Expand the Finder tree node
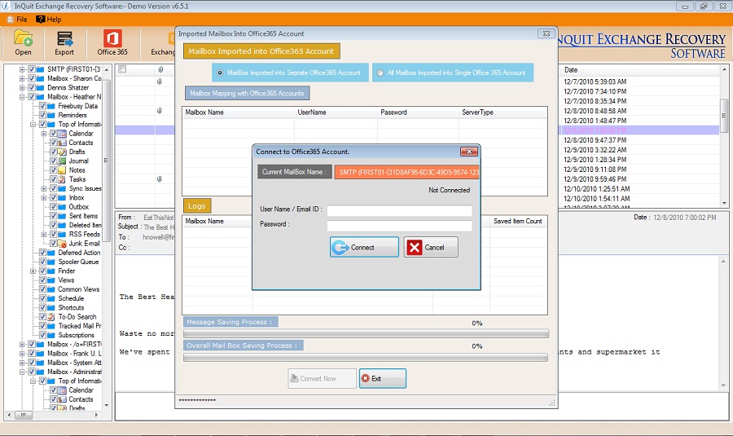The image size is (733, 436). [33, 271]
